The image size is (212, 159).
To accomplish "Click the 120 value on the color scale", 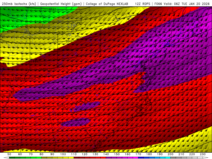I will coord(85,154).
